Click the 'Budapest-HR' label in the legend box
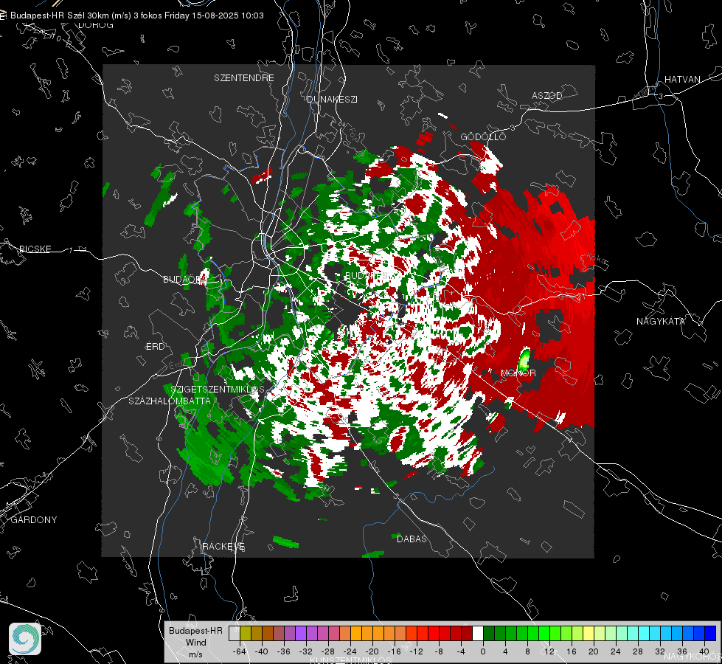Viewport: 722px width, 664px height. [195, 630]
